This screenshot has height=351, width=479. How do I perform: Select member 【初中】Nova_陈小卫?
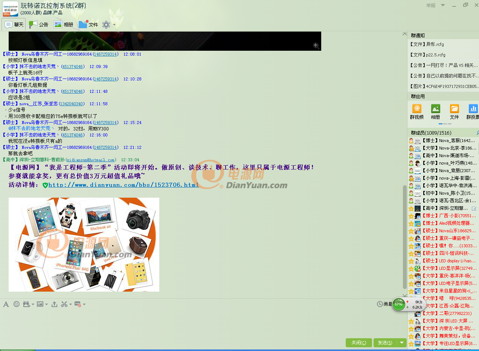(x=443, y=193)
